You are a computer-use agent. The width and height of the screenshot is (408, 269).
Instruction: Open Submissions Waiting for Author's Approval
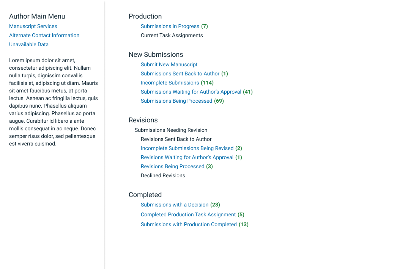click(x=197, y=92)
